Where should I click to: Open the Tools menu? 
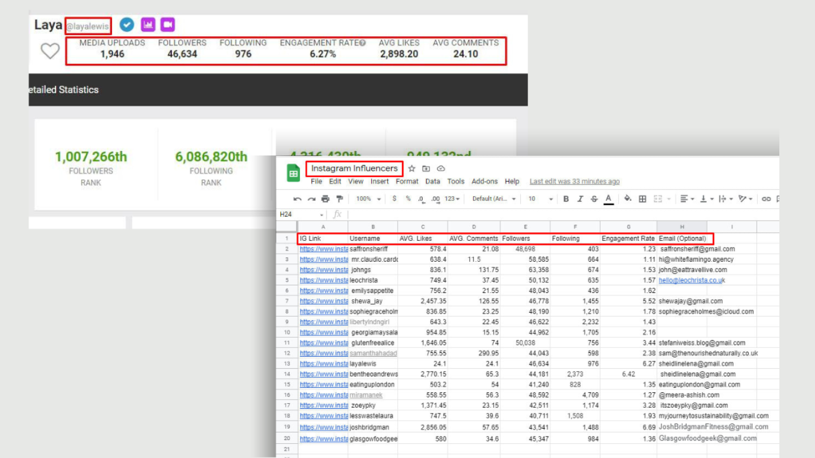pyautogui.click(x=456, y=182)
